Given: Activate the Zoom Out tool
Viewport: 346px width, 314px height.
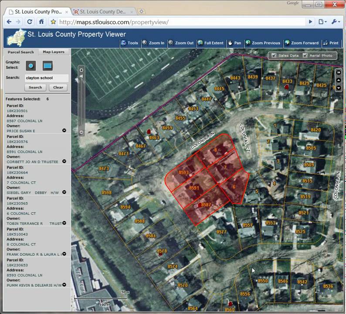Looking at the screenshot, I should click(181, 43).
